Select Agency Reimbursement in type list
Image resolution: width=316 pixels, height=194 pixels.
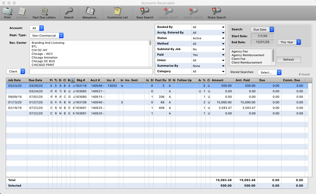pyautogui.click(x=248, y=55)
